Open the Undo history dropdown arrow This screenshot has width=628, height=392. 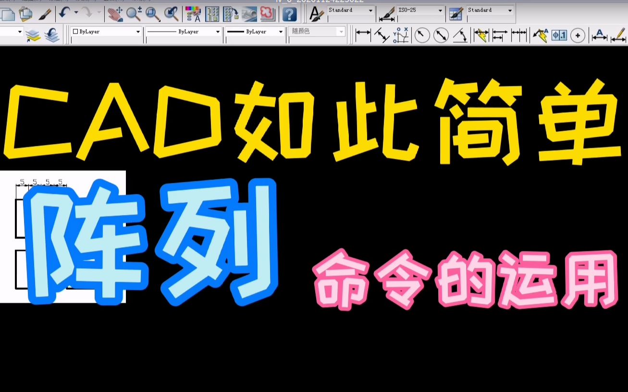pos(75,13)
